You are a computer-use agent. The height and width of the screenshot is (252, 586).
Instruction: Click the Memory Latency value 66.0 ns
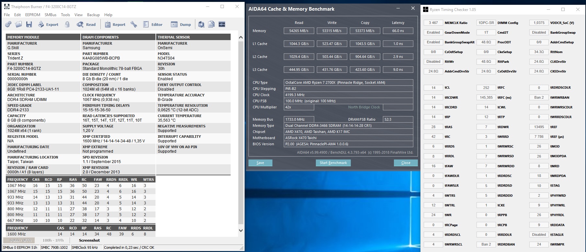(398, 31)
